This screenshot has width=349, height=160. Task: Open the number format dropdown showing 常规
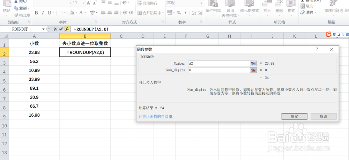(x=201, y=3)
